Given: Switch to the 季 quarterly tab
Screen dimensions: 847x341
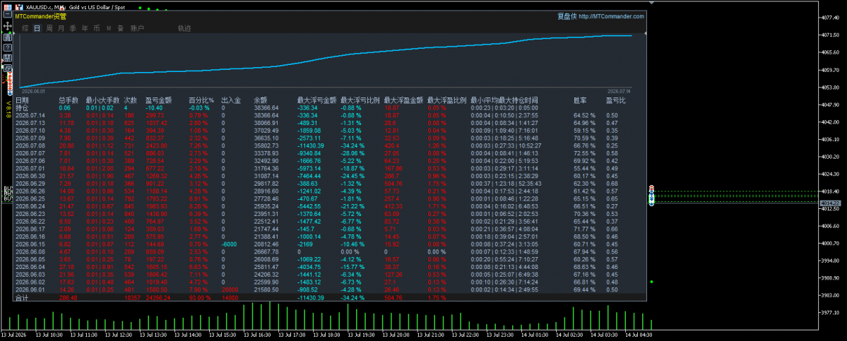Looking at the screenshot, I should point(73,28).
